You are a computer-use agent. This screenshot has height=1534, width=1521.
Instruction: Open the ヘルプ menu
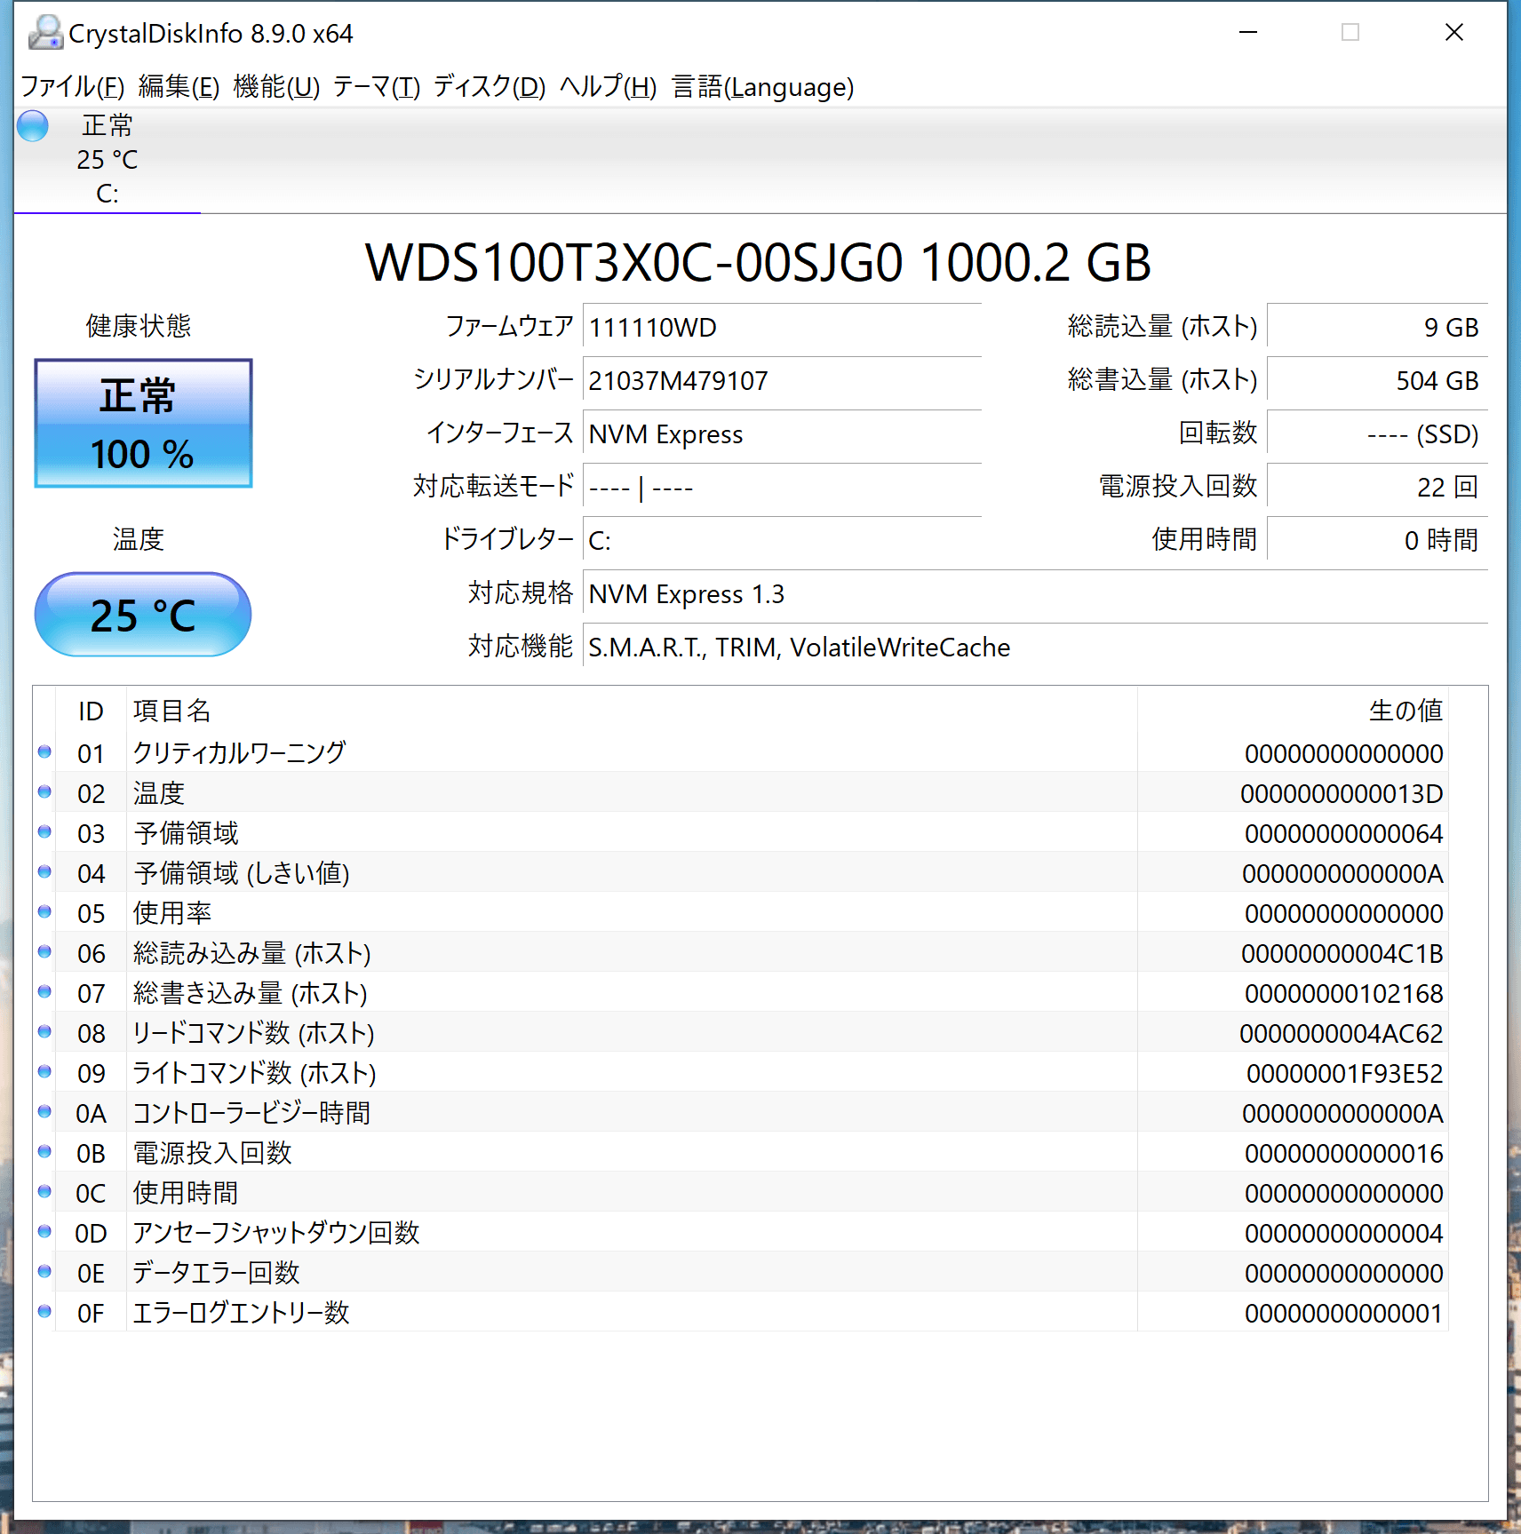tap(607, 87)
